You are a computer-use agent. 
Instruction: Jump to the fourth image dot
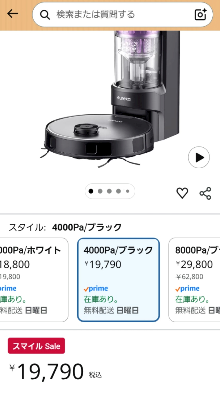pyautogui.click(x=119, y=191)
